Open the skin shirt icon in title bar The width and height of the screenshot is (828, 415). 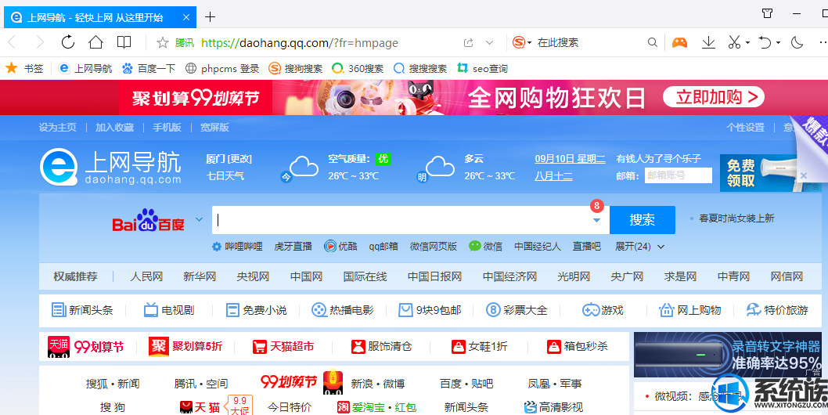(767, 13)
